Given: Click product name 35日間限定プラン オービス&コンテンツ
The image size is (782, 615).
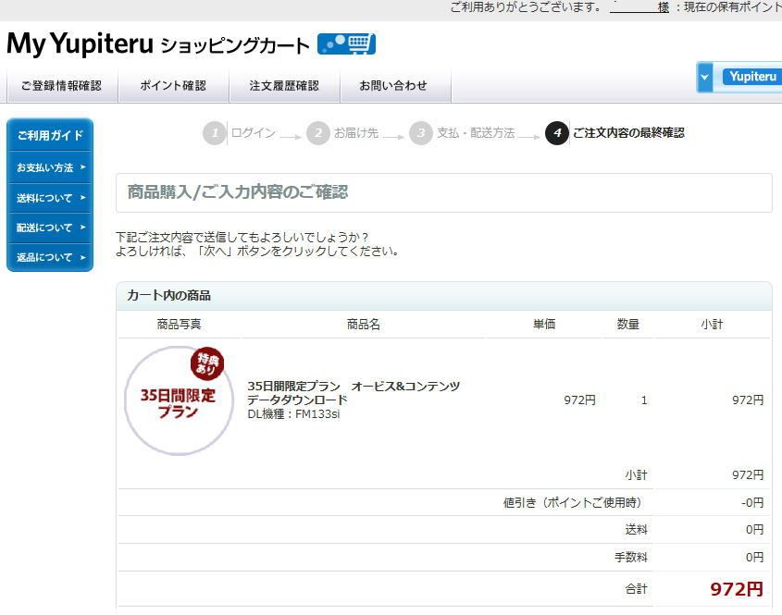Looking at the screenshot, I should coord(354,393).
